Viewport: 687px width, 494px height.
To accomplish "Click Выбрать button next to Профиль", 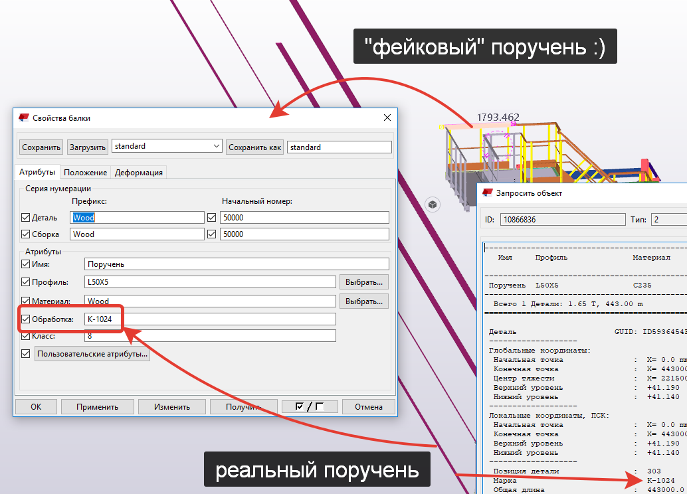I will [363, 282].
